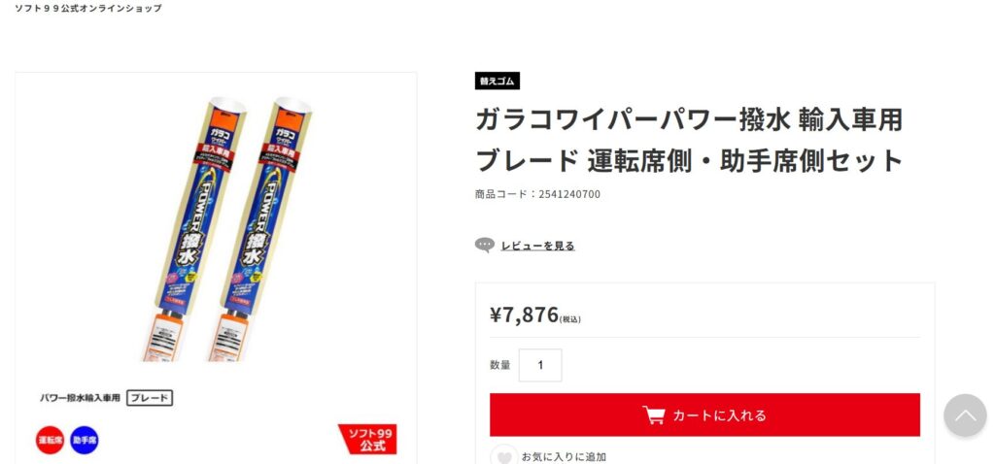The image size is (995, 464).
Task: Click the round scroll-to-top arrow button
Action: 965,415
